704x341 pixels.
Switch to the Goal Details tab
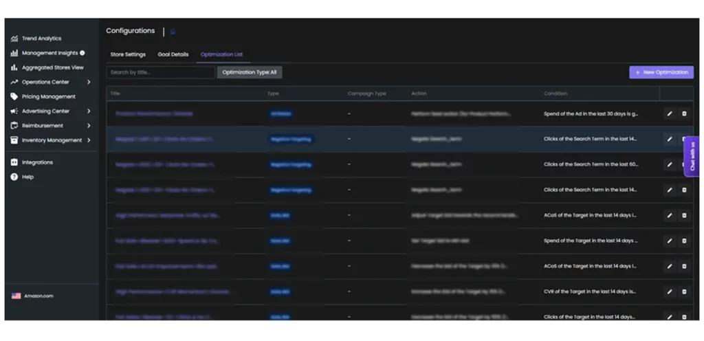(173, 54)
